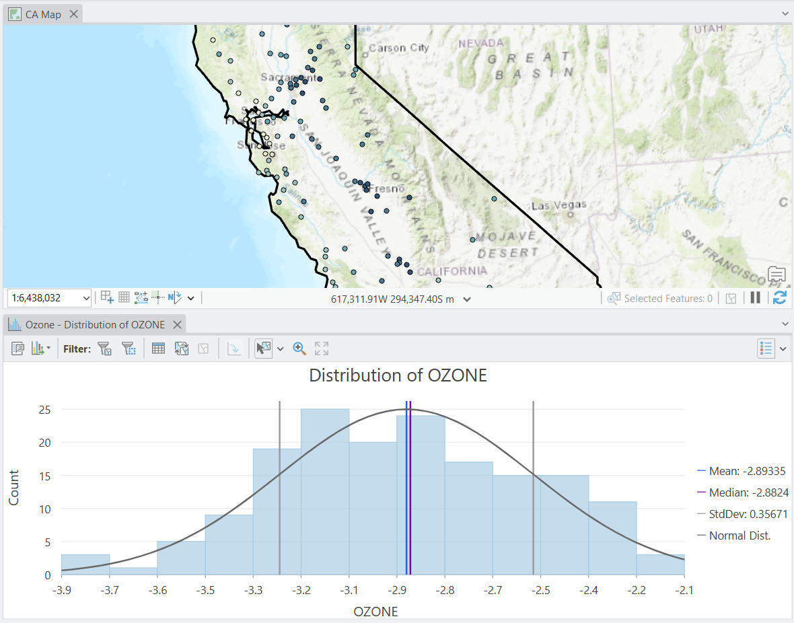794x623 pixels.
Task: Open chart Properties pane icon
Action: 17,349
